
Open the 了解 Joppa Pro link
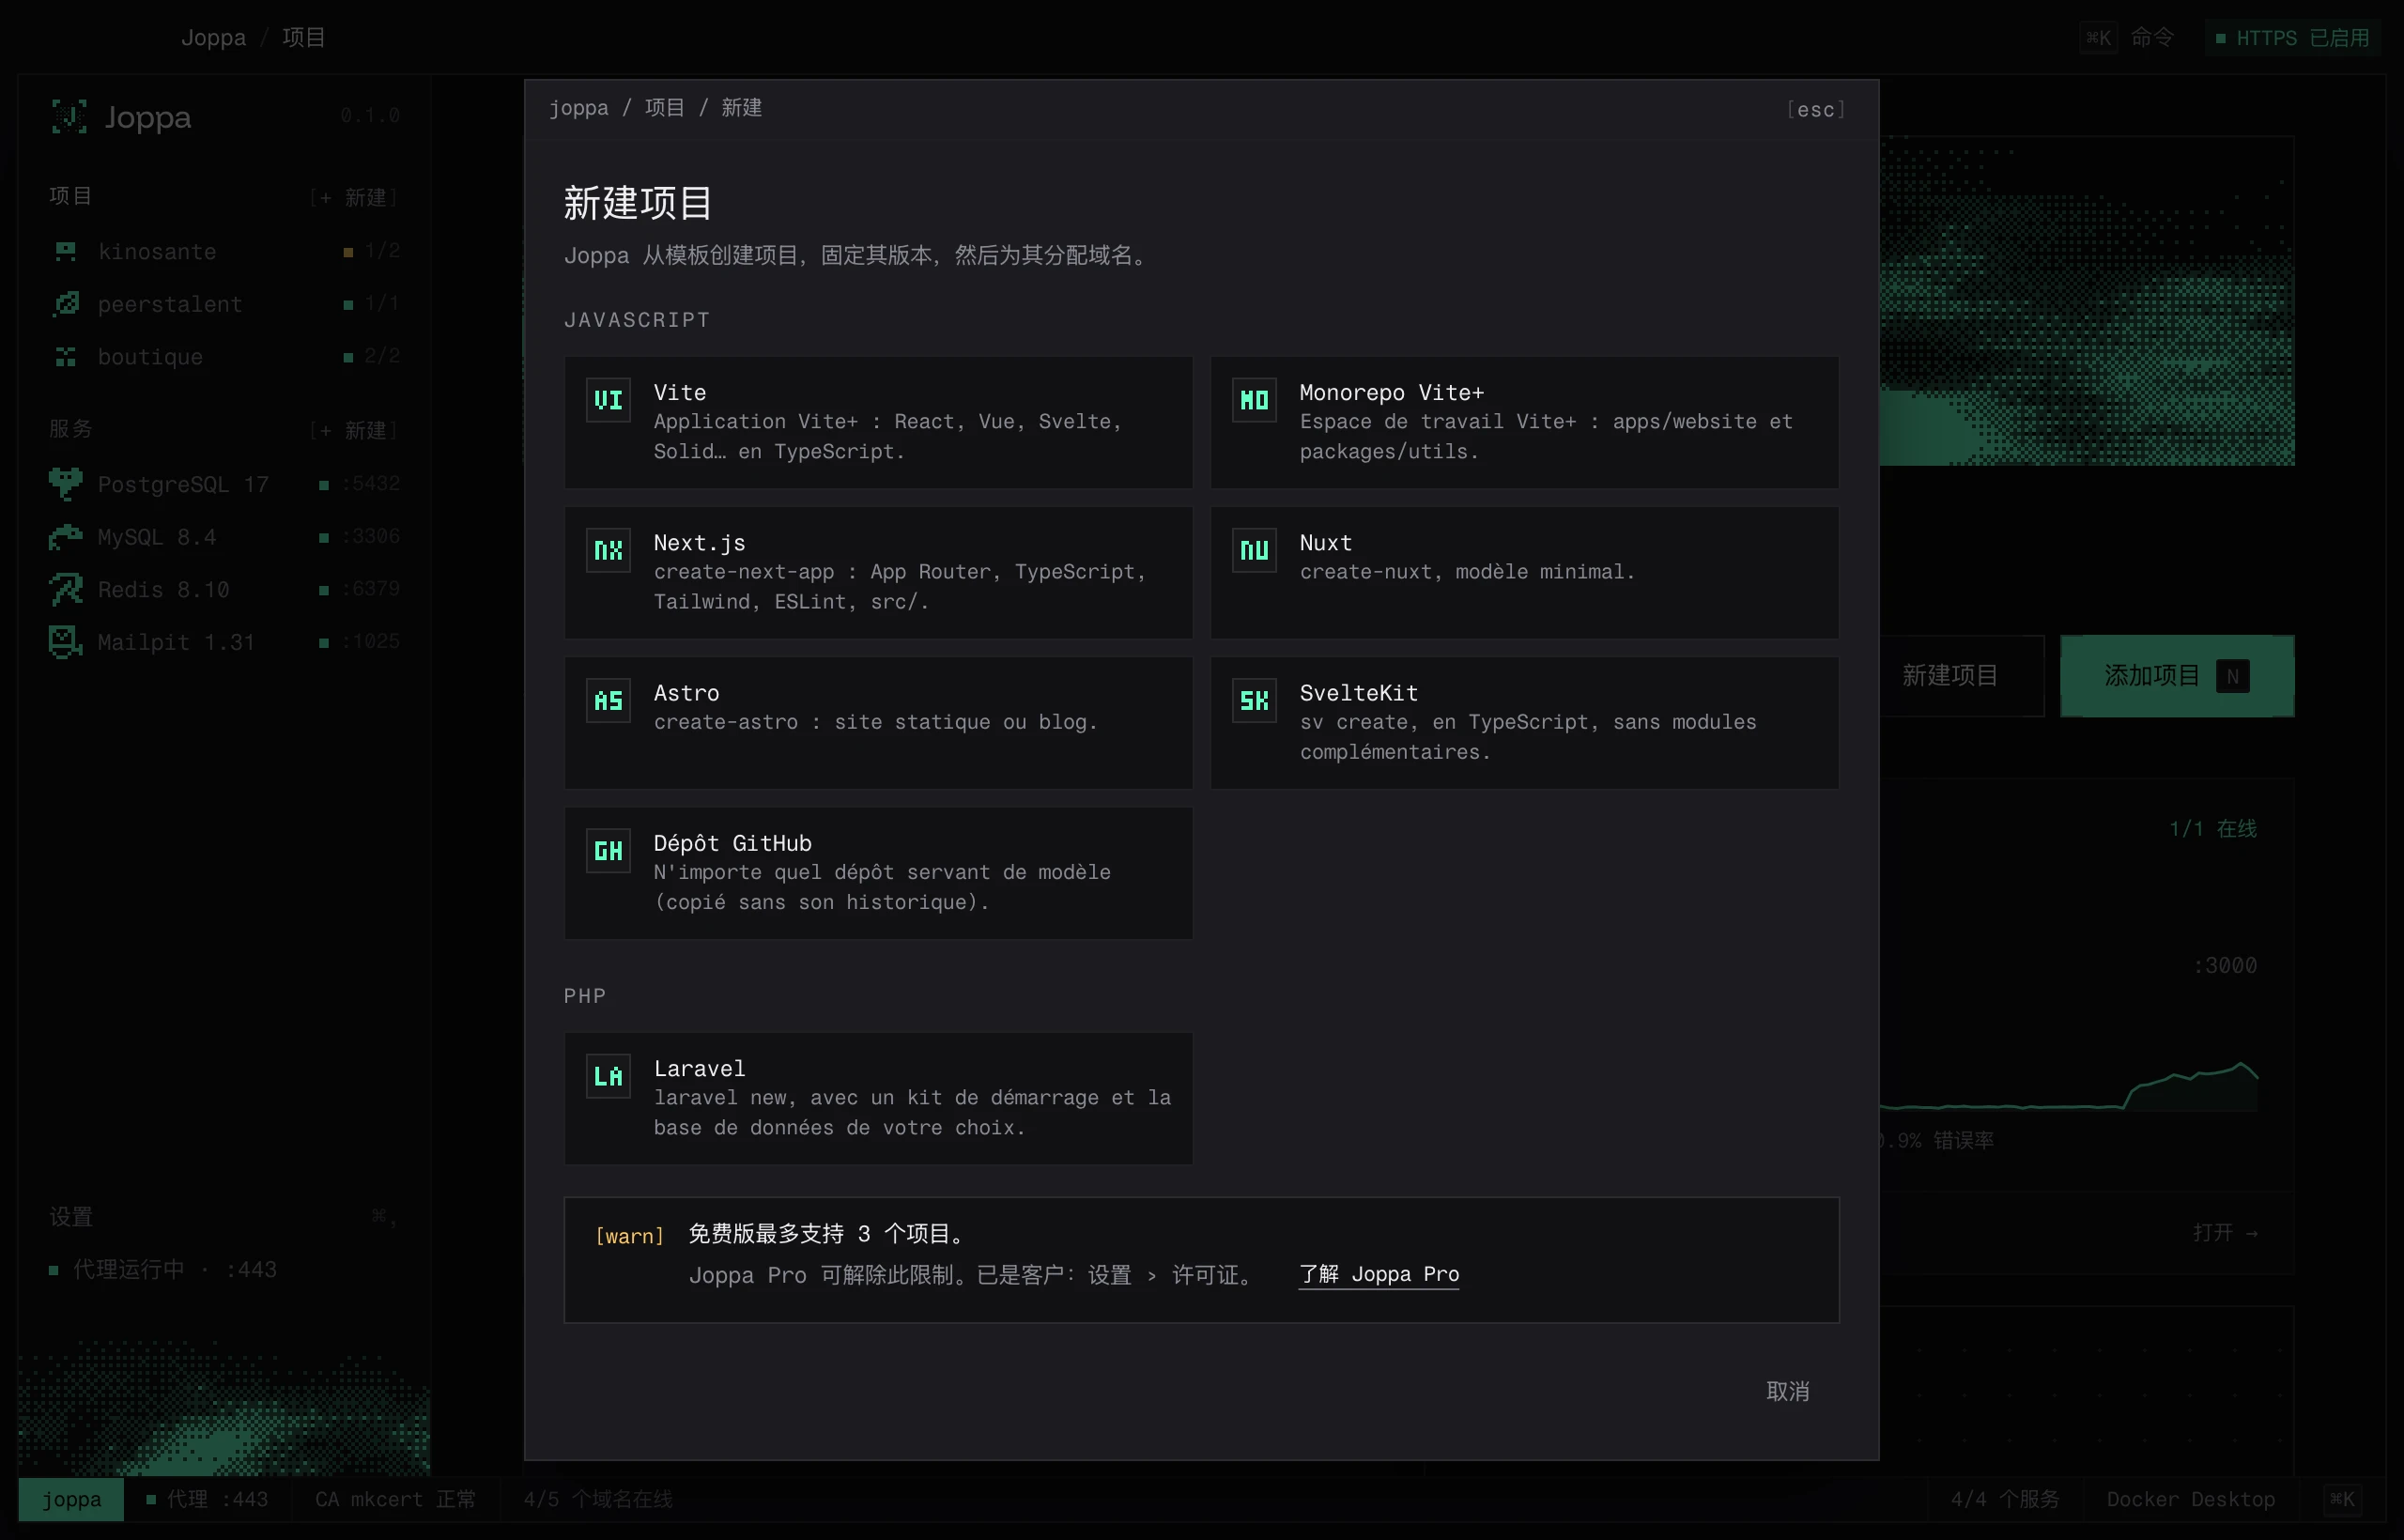(x=1379, y=1274)
